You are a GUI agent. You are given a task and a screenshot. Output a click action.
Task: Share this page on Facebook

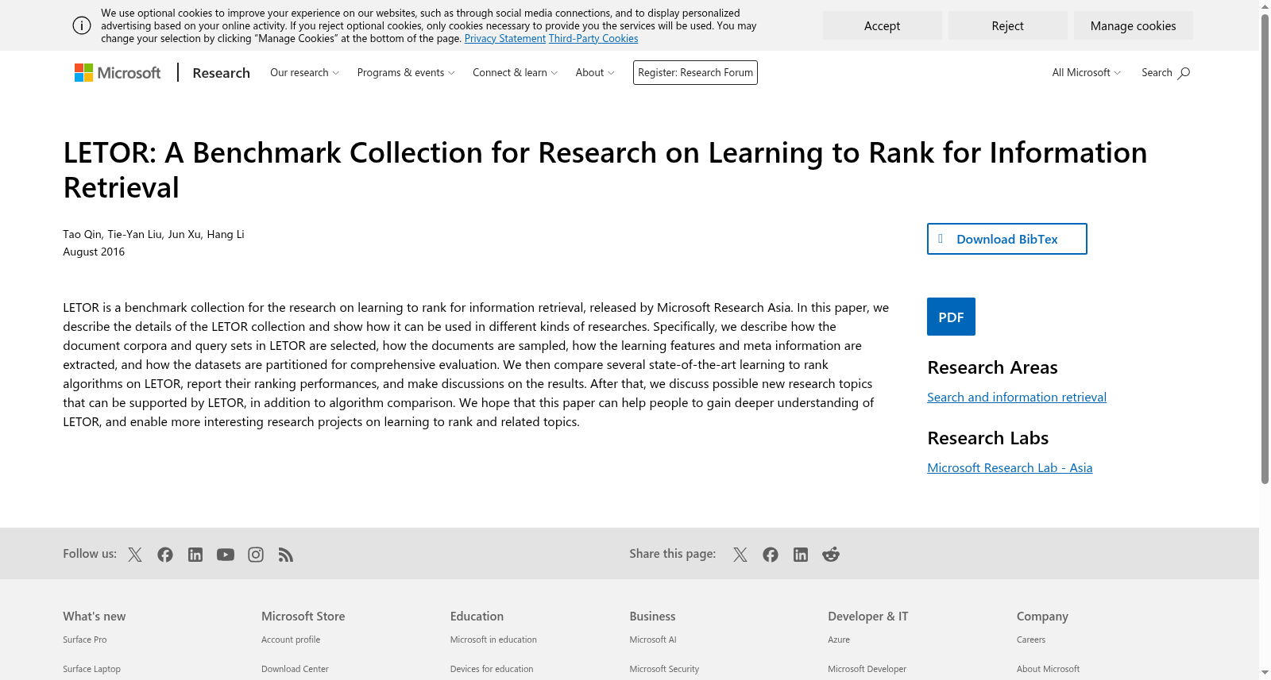(x=771, y=555)
